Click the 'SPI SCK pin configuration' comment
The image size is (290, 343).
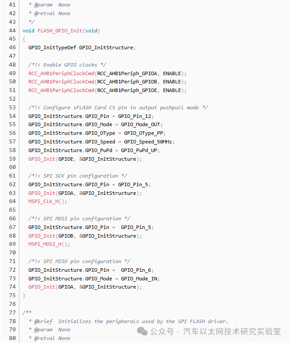pyautogui.click(x=78, y=176)
